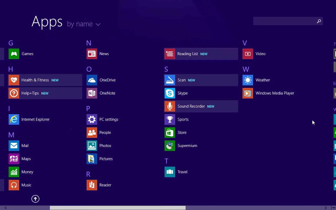Launch the Internet Explorer icon
Image resolution: width=336 pixels, height=210 pixels.
click(x=14, y=119)
